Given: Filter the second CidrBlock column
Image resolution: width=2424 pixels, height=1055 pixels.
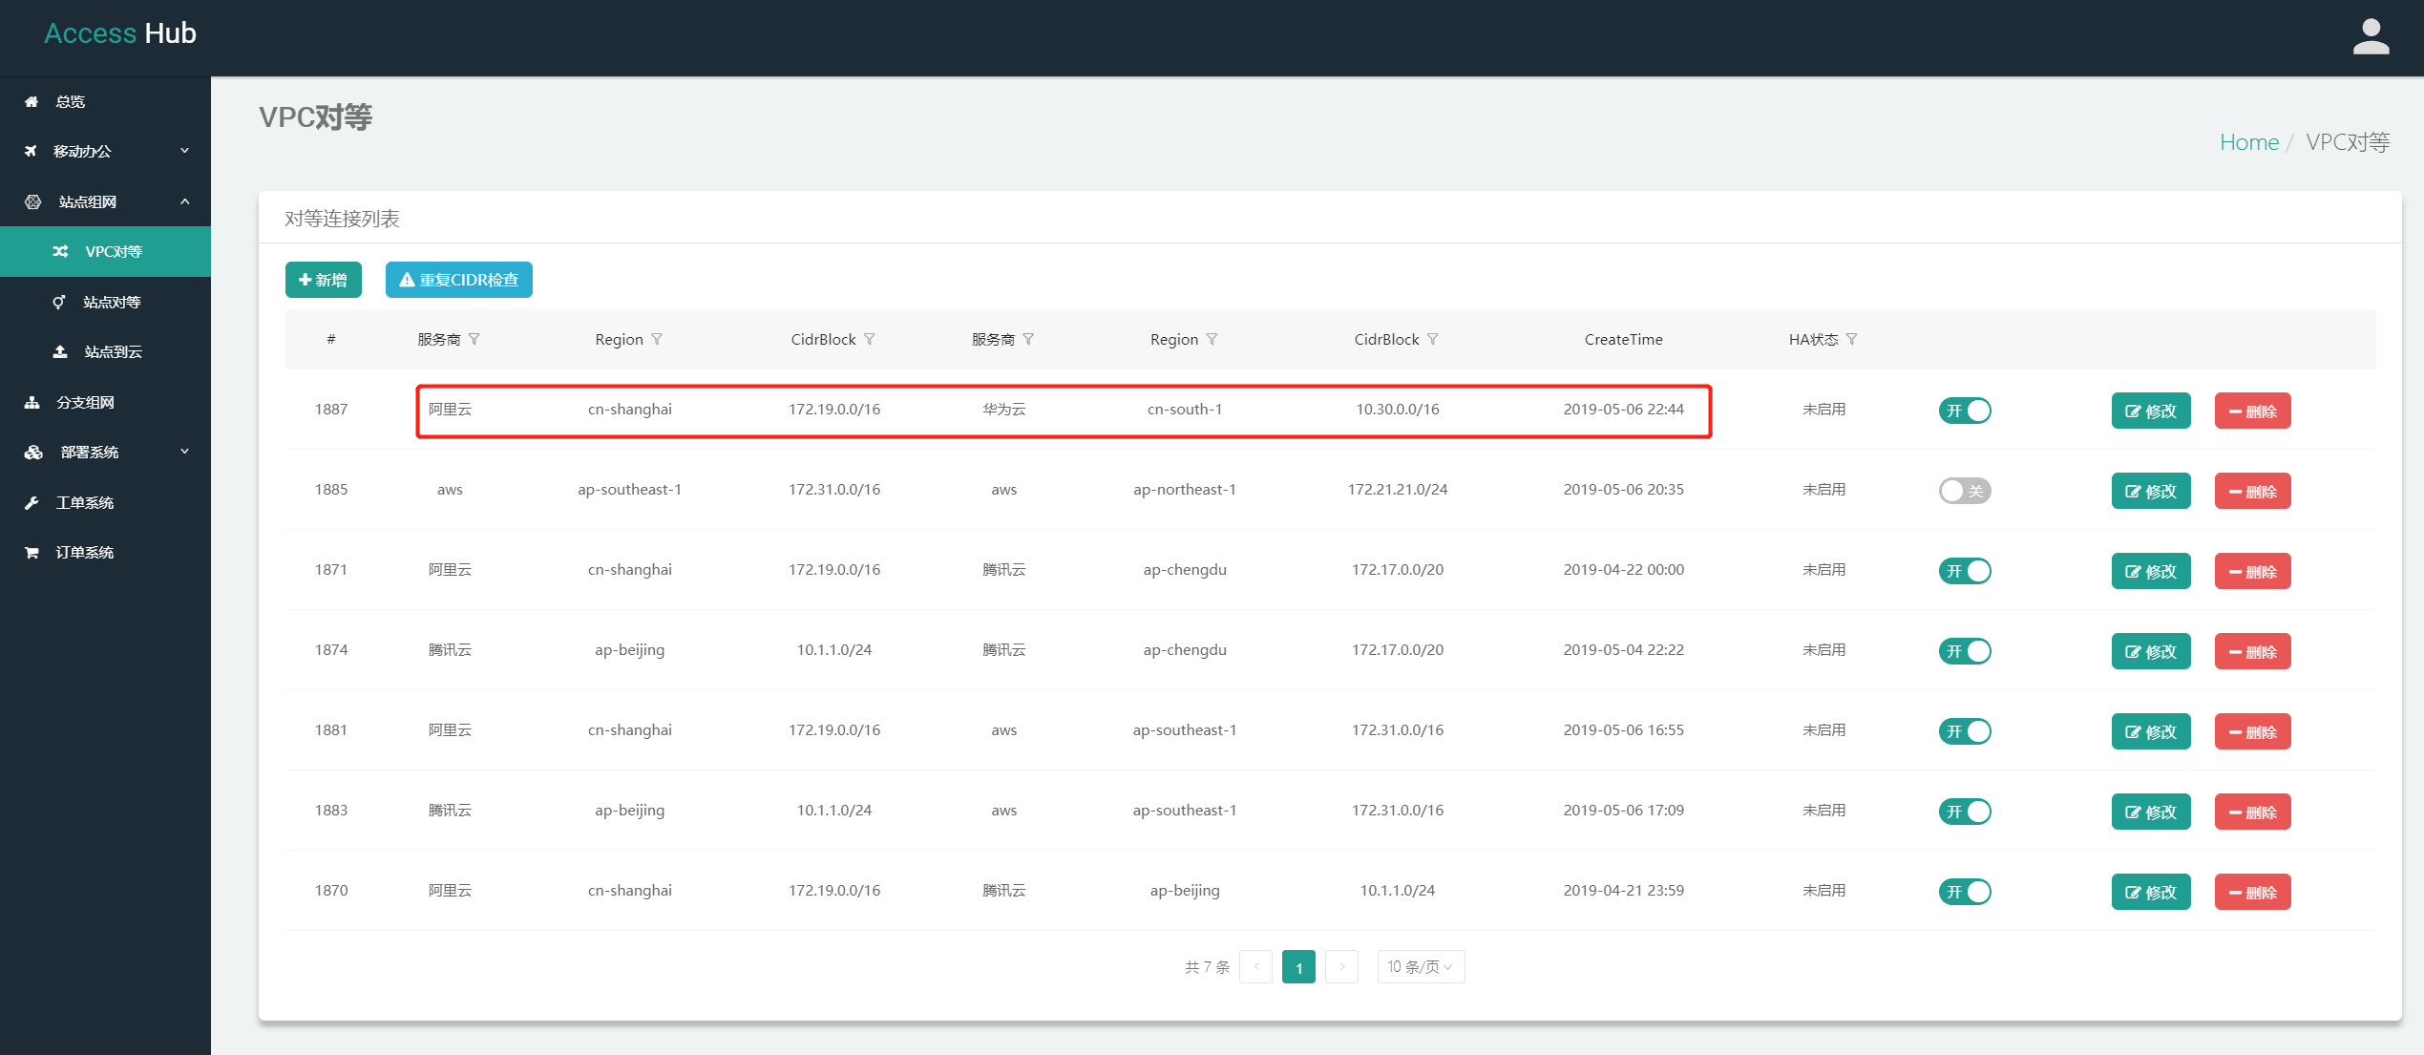Looking at the screenshot, I should tap(1432, 339).
